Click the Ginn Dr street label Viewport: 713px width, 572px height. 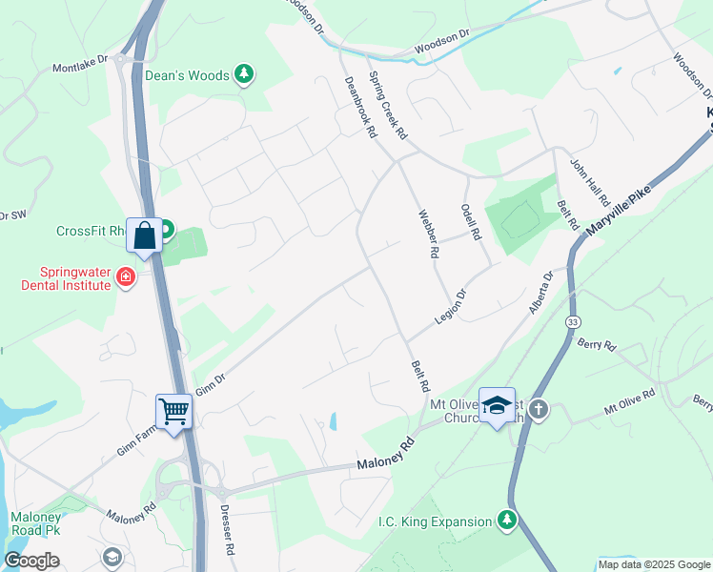[210, 385]
